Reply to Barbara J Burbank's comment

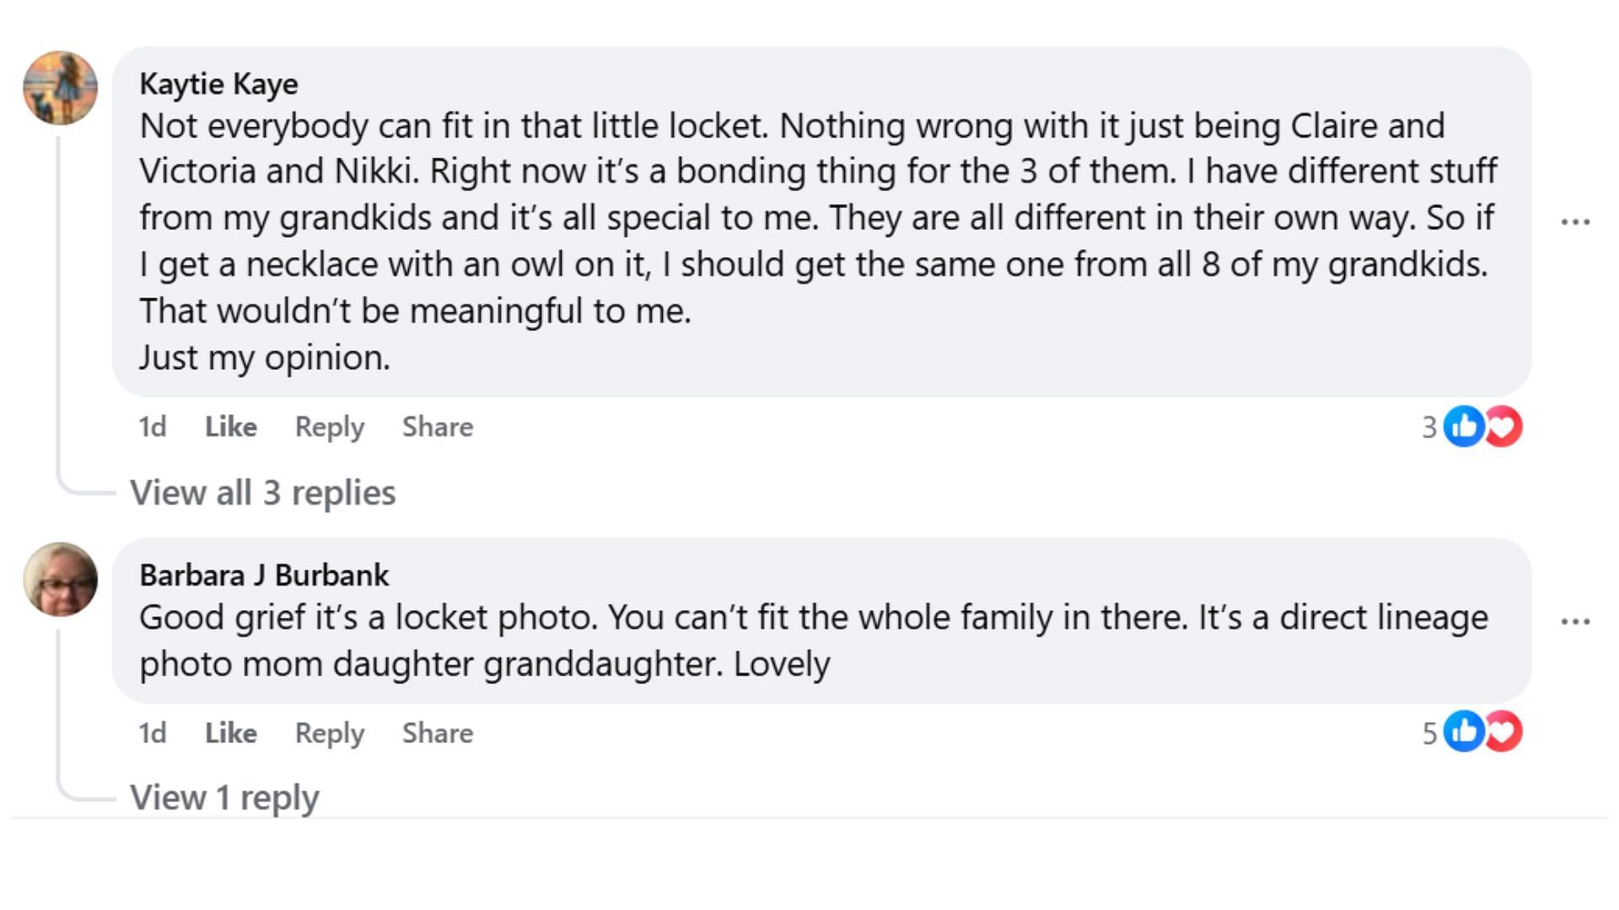coord(329,733)
